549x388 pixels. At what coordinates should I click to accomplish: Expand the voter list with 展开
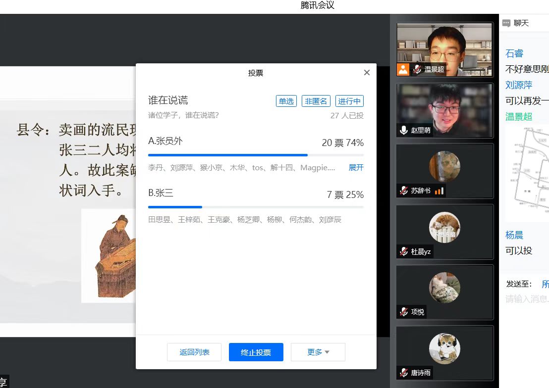click(x=356, y=168)
